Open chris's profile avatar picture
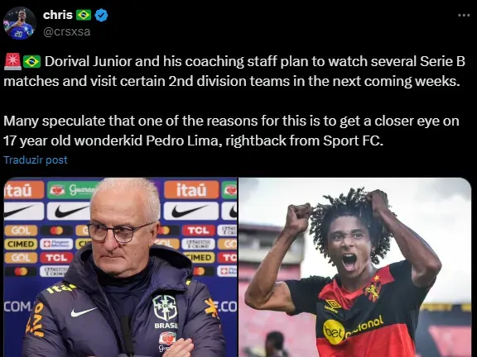This screenshot has height=357, width=477. point(20,23)
